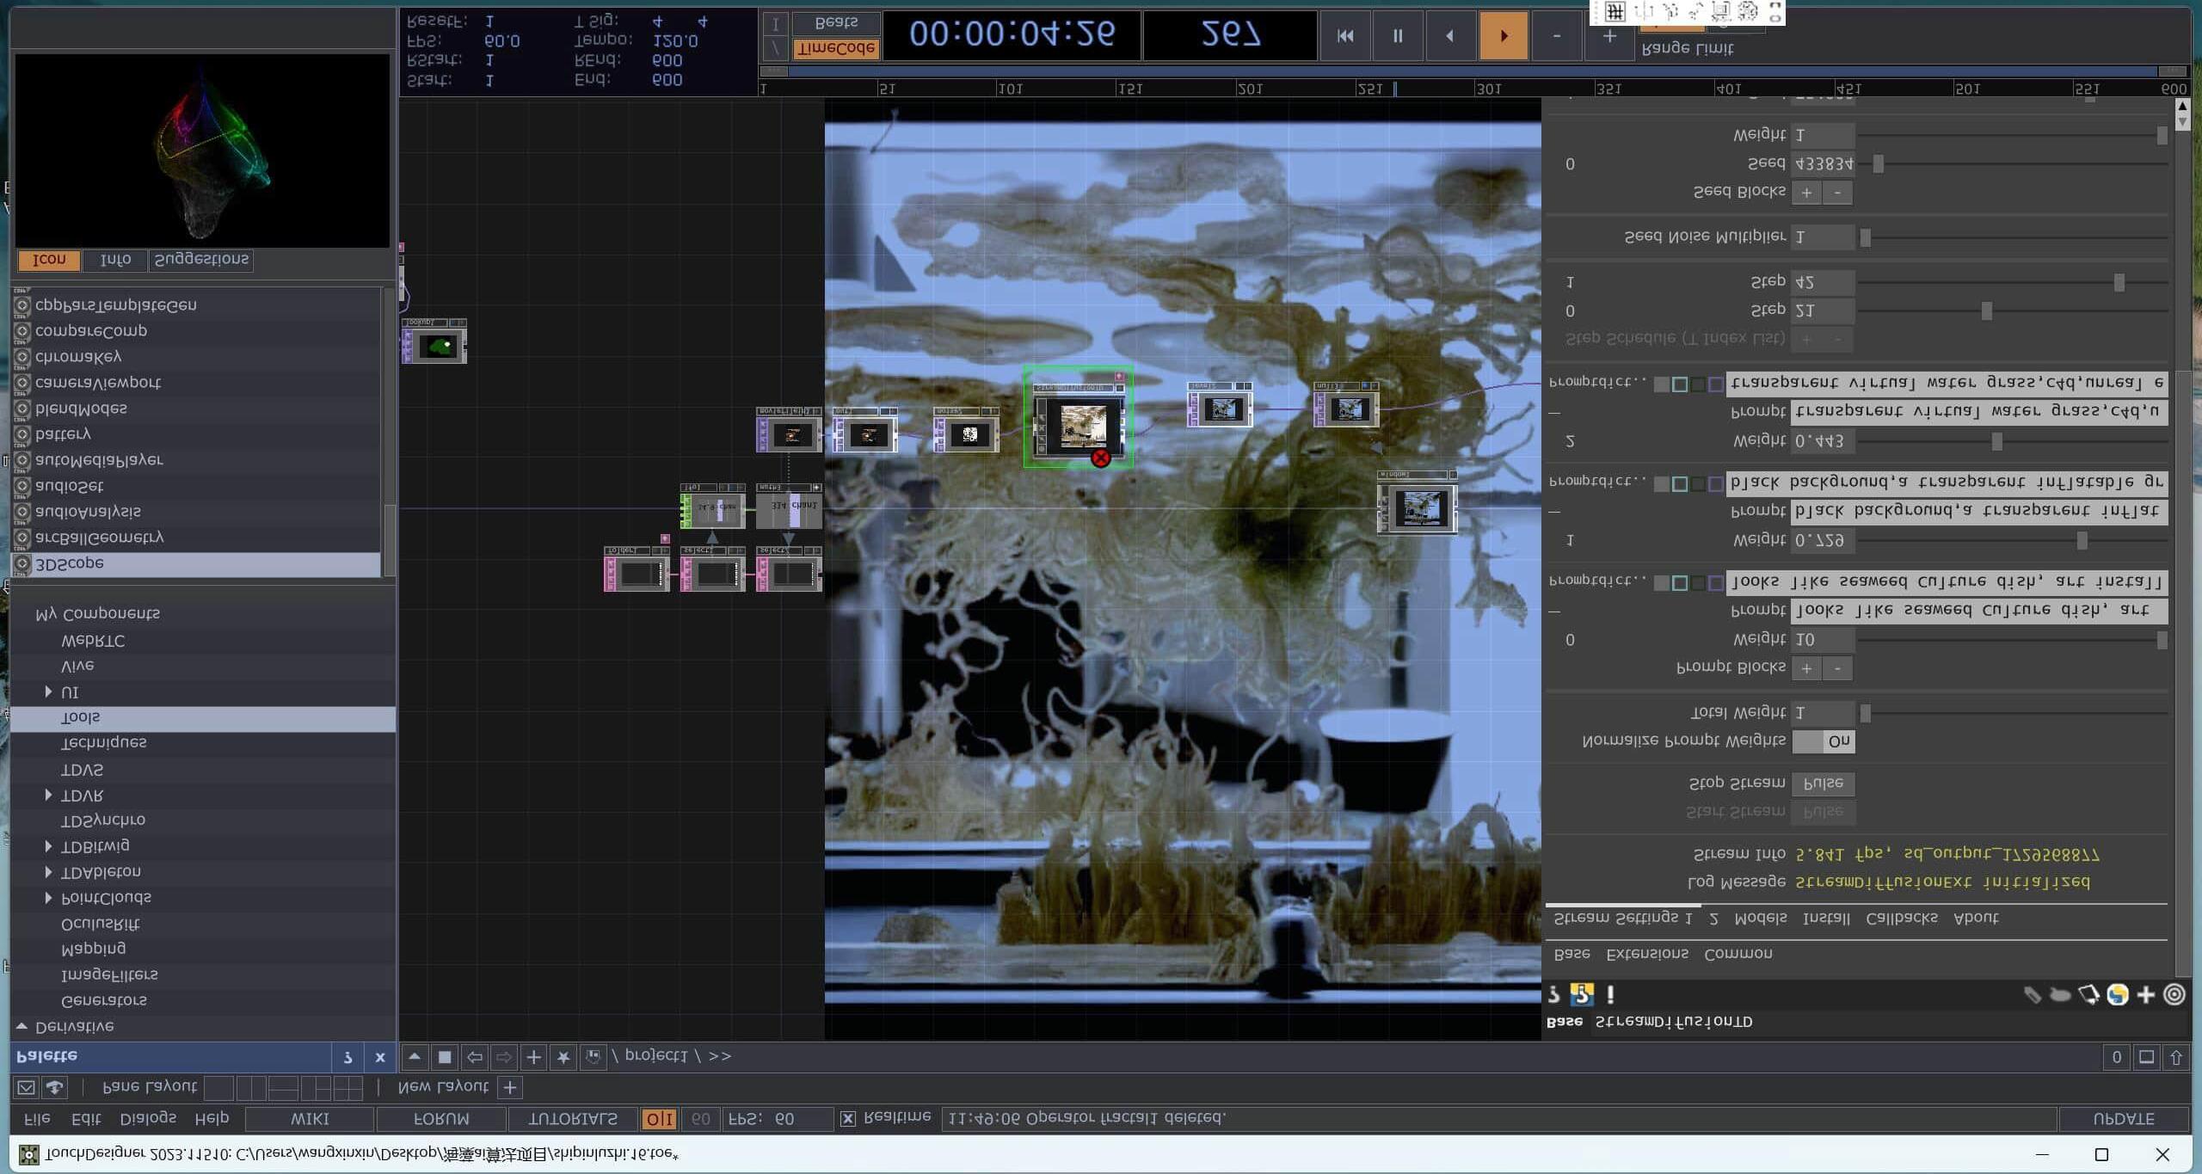Image resolution: width=2202 pixels, height=1174 pixels.
Task: Click the target-shaped viewer icon in parameter header
Action: coord(2174,995)
